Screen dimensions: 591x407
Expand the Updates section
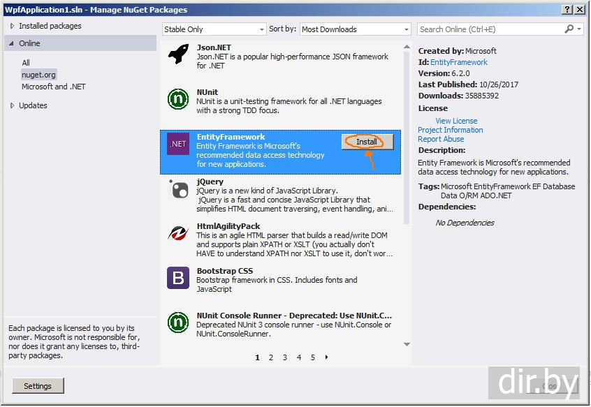click(x=12, y=106)
